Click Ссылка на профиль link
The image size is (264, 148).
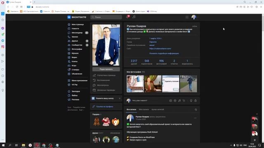click(x=105, y=106)
